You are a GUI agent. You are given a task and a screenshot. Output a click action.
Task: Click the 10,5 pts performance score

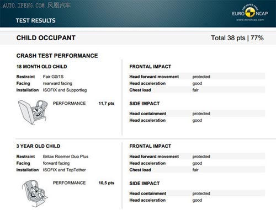coord(107,183)
